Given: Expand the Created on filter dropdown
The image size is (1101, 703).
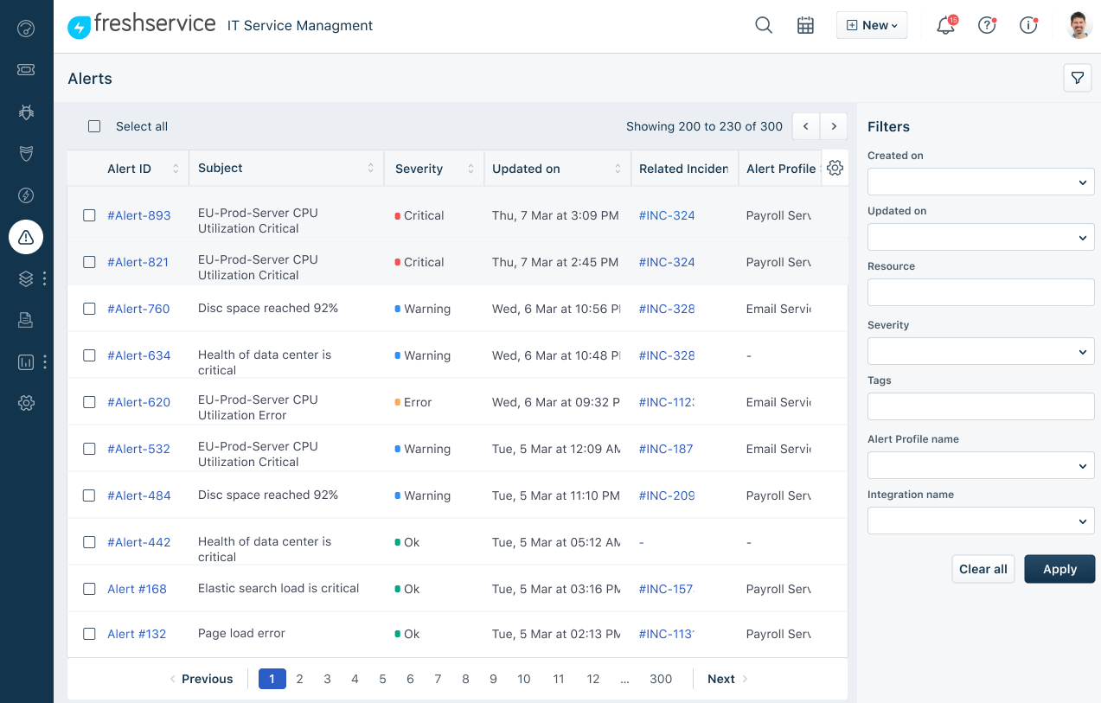Looking at the screenshot, I should 980,181.
